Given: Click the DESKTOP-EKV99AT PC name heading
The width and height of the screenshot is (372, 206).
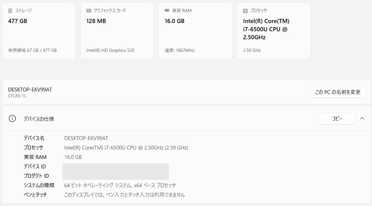Looking at the screenshot, I should coord(30,89).
